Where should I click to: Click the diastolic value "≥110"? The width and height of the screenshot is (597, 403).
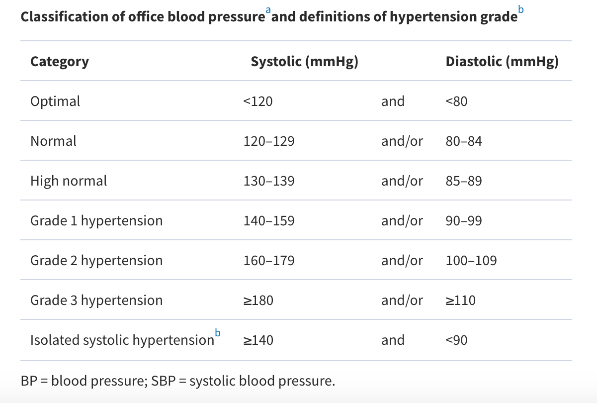461,301
